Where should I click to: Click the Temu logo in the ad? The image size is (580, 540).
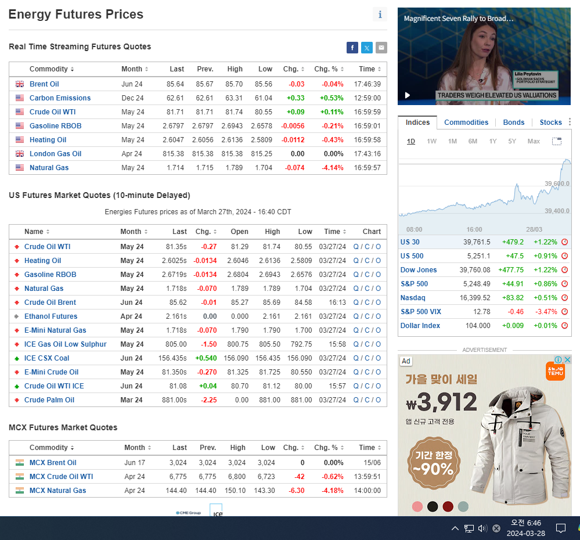(555, 372)
